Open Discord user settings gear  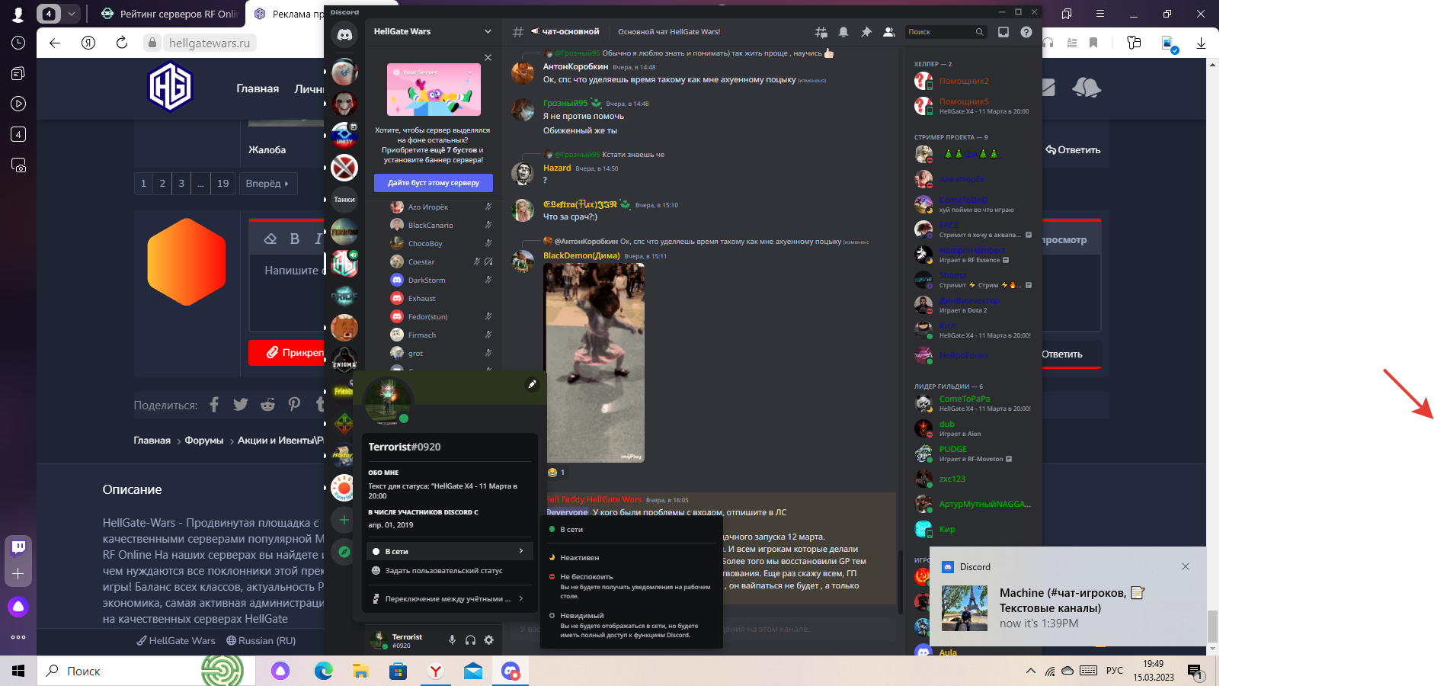click(489, 640)
